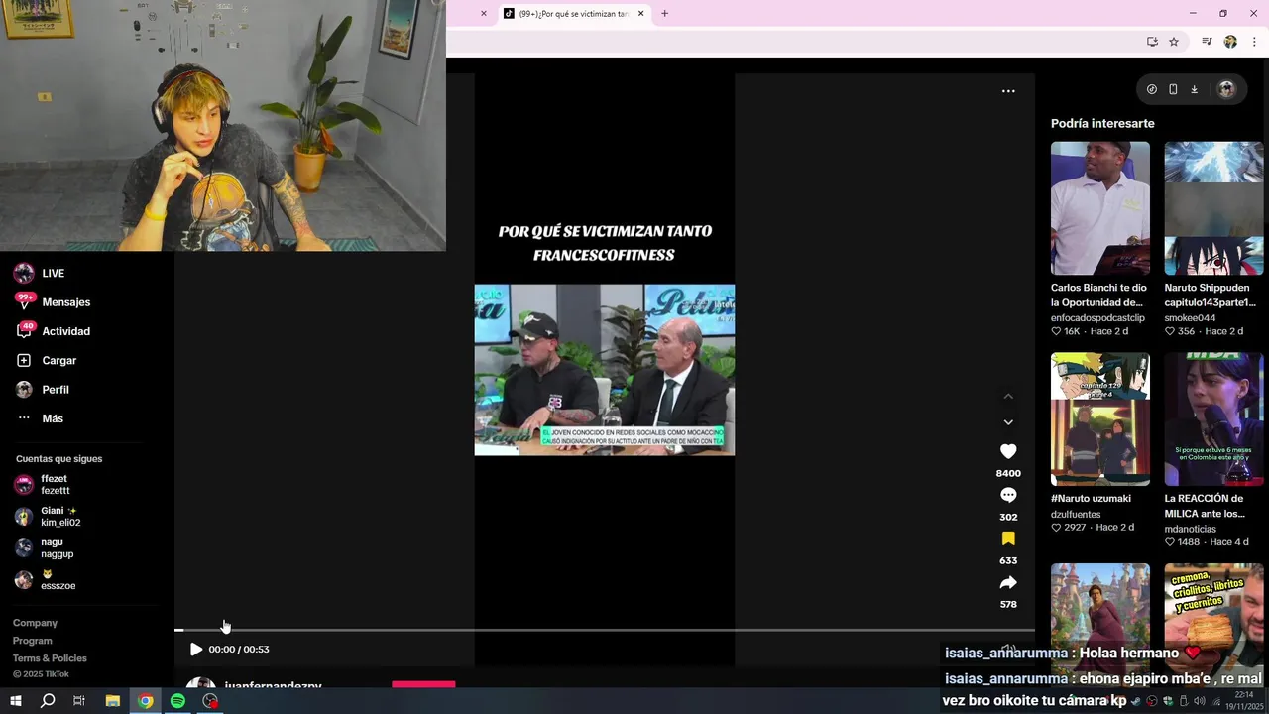The image size is (1269, 714).
Task: Bookmark this page with star icon
Action: (1174, 42)
